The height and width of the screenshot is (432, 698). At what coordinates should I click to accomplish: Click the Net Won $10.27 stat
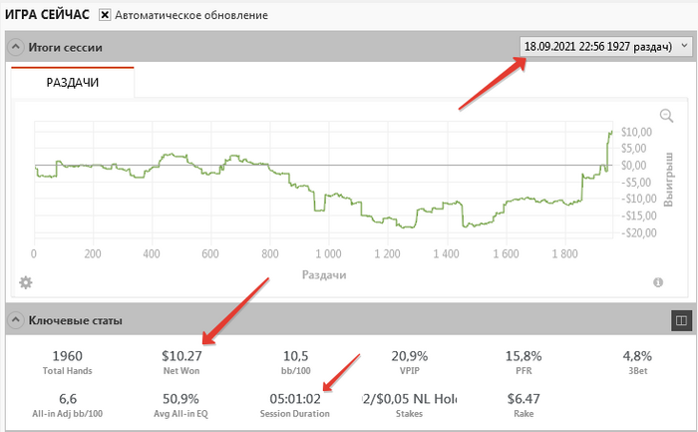[x=182, y=360]
